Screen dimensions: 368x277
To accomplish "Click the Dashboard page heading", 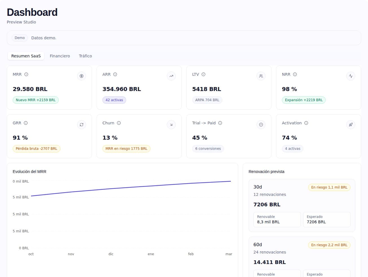I will (32, 12).
